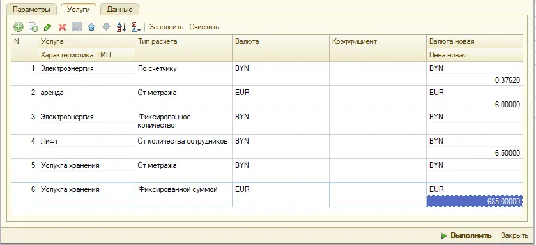The width and height of the screenshot is (536, 245).
Task: Click the Коэффициент column header
Action: pyautogui.click(x=378, y=48)
